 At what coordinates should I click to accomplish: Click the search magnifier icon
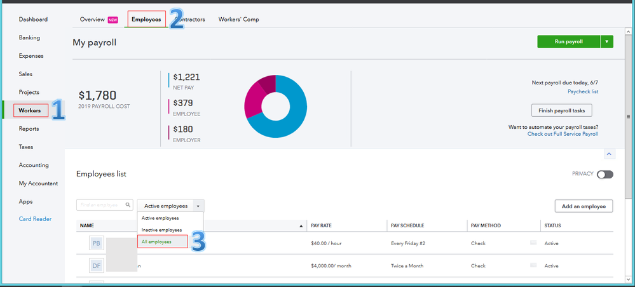(x=128, y=205)
